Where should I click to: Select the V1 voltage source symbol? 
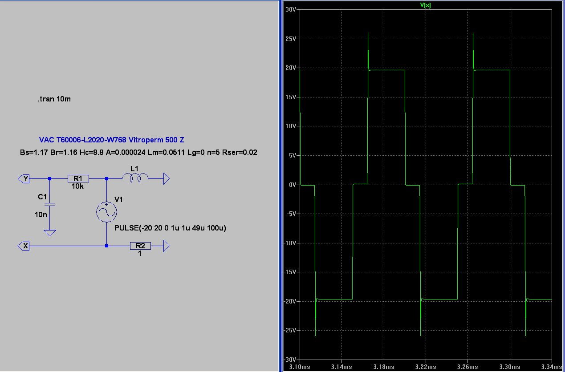click(x=106, y=212)
